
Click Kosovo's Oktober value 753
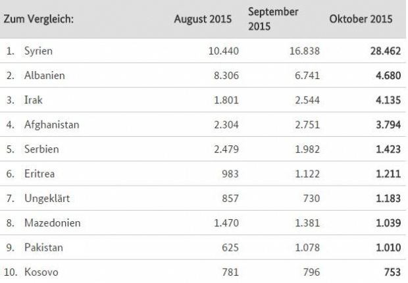[391, 272]
